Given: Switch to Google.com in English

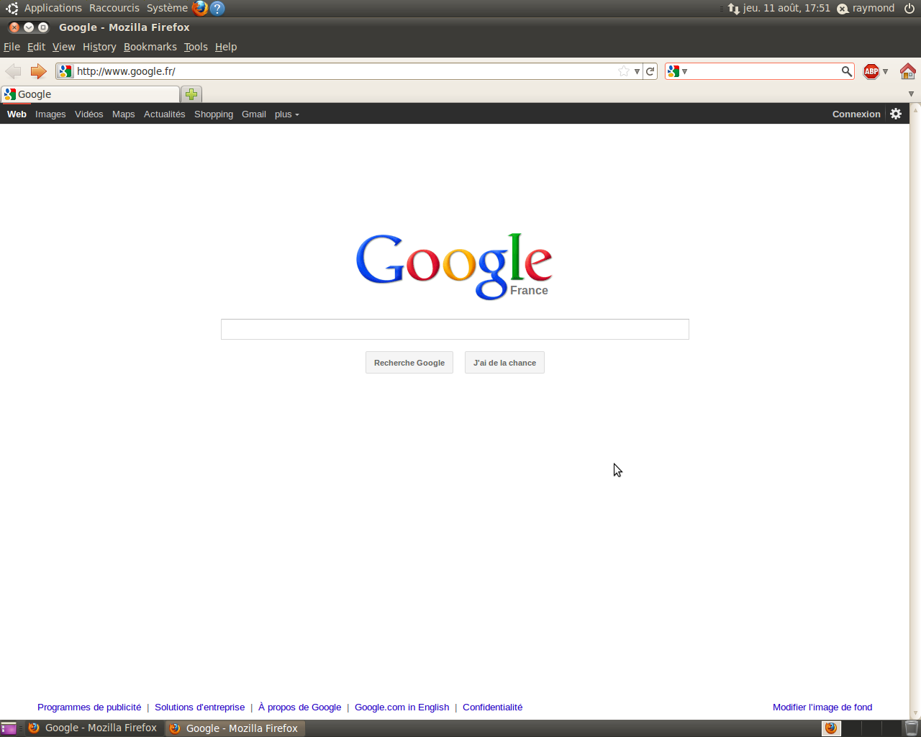Looking at the screenshot, I should tap(402, 707).
